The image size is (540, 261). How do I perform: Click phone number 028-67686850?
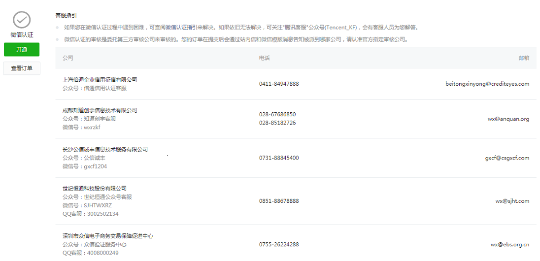point(277,114)
